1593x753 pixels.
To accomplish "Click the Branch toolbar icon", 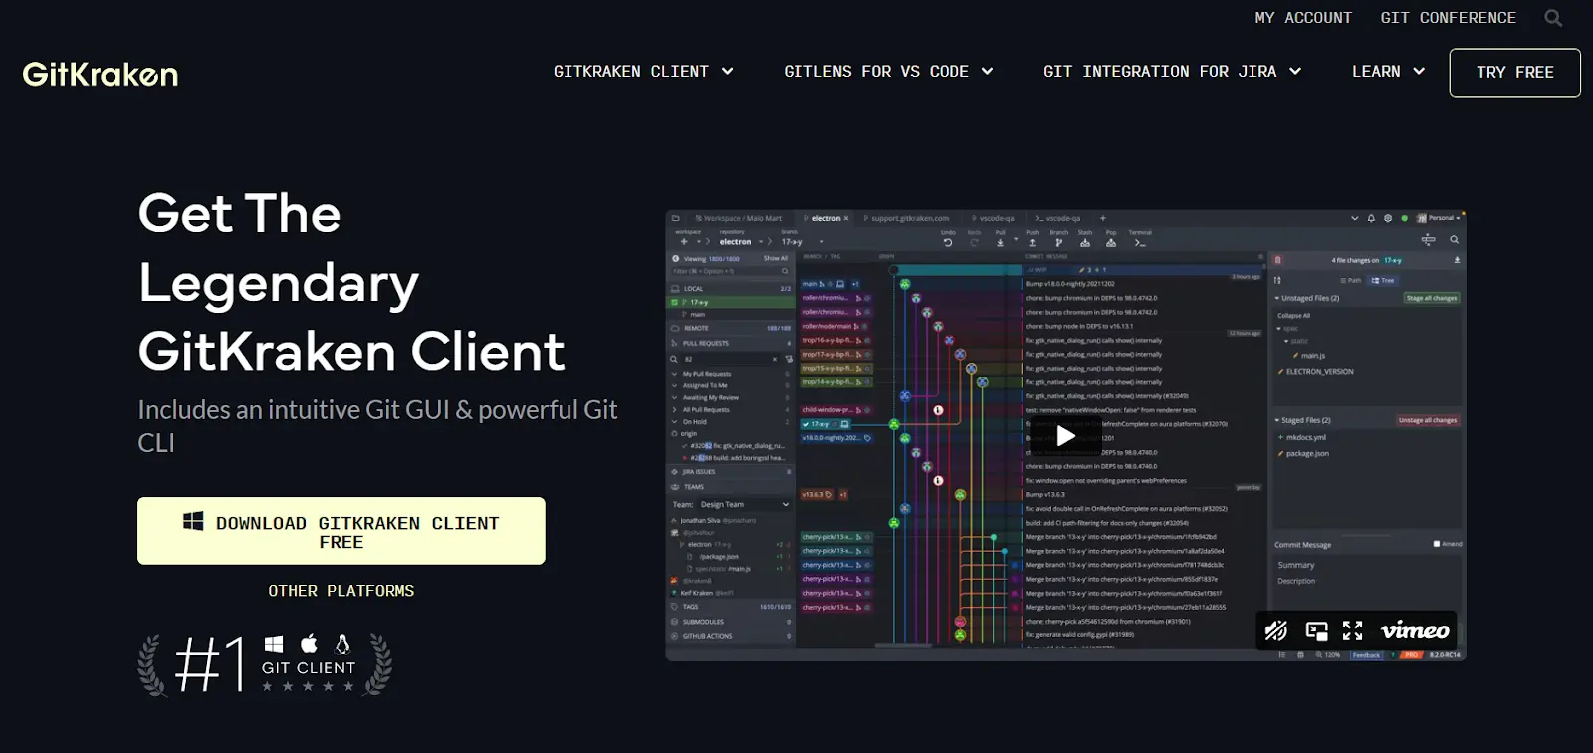I will [1059, 242].
